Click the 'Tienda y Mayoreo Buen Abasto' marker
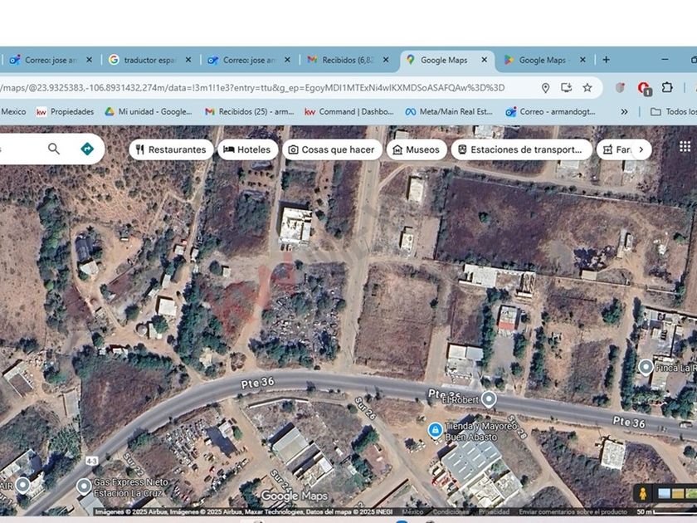 click(435, 430)
